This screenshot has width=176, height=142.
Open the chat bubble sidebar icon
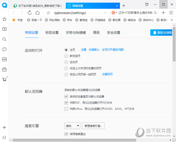tap(4, 49)
